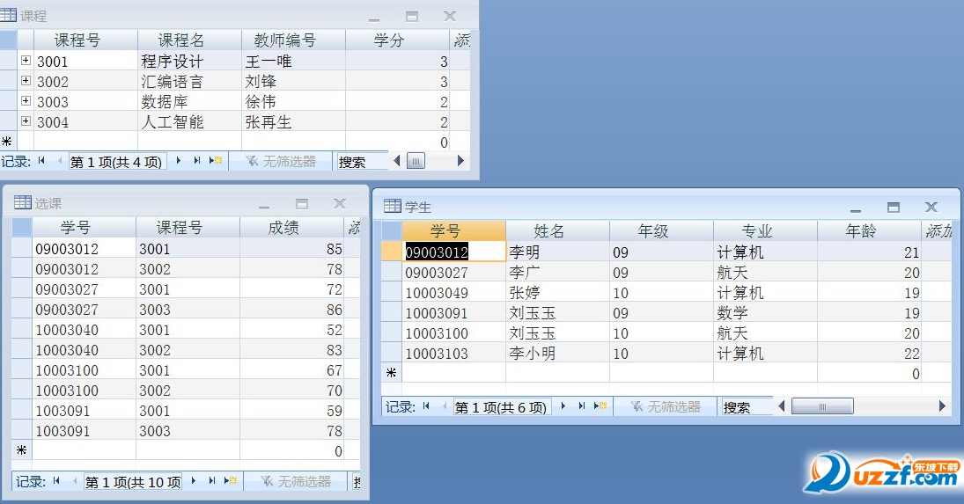
Task: Click record number box in 学生 window
Action: point(502,407)
